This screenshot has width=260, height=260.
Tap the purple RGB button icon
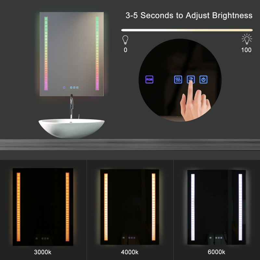point(149,79)
